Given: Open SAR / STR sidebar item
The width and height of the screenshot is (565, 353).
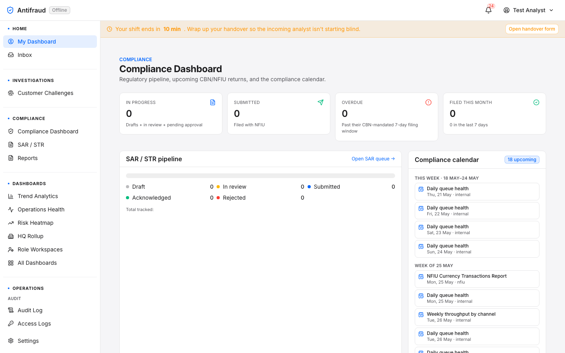Looking at the screenshot, I should pyautogui.click(x=50, y=145).
